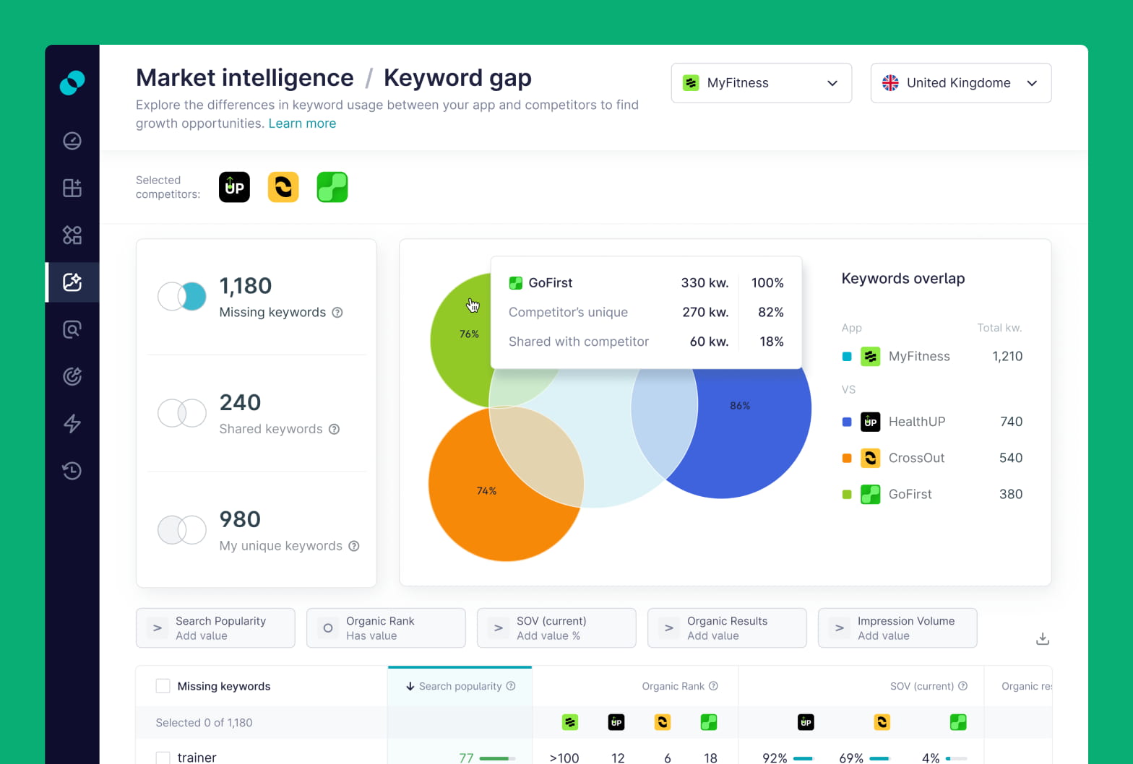Go to Market intelligence breadcrumb
Viewport: 1133px width, 764px height.
[x=244, y=78]
